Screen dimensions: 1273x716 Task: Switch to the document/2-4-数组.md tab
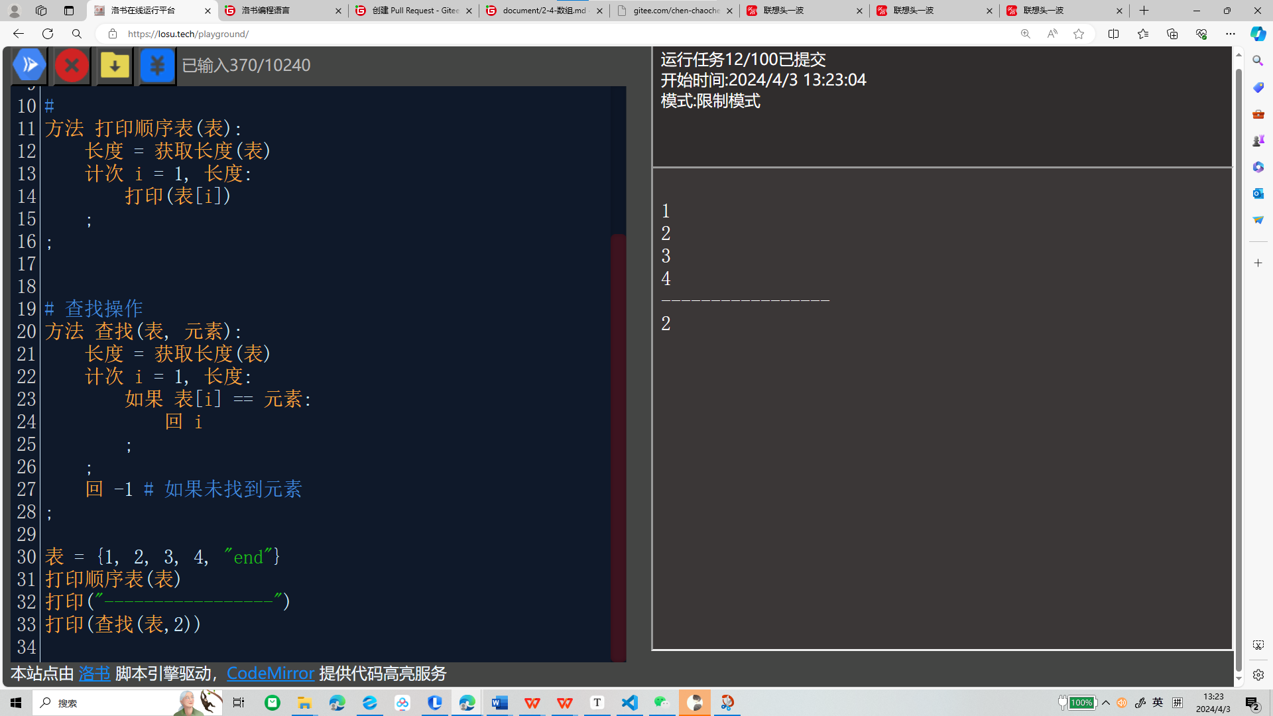542,11
